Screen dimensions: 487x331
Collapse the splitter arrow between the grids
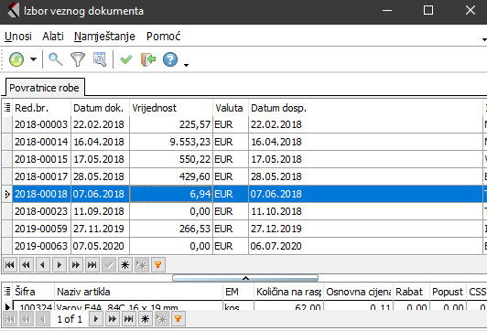click(245, 278)
